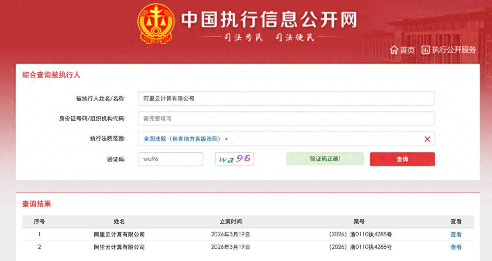
Task: Click sequence number 2 in results
Action: pyautogui.click(x=39, y=247)
